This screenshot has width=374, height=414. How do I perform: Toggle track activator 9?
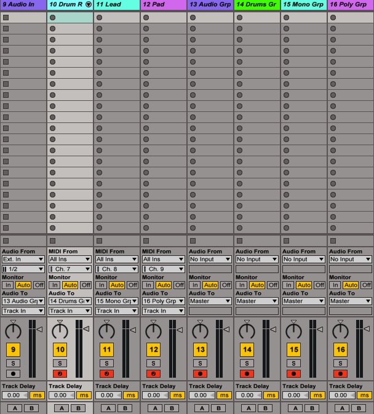click(x=13, y=349)
